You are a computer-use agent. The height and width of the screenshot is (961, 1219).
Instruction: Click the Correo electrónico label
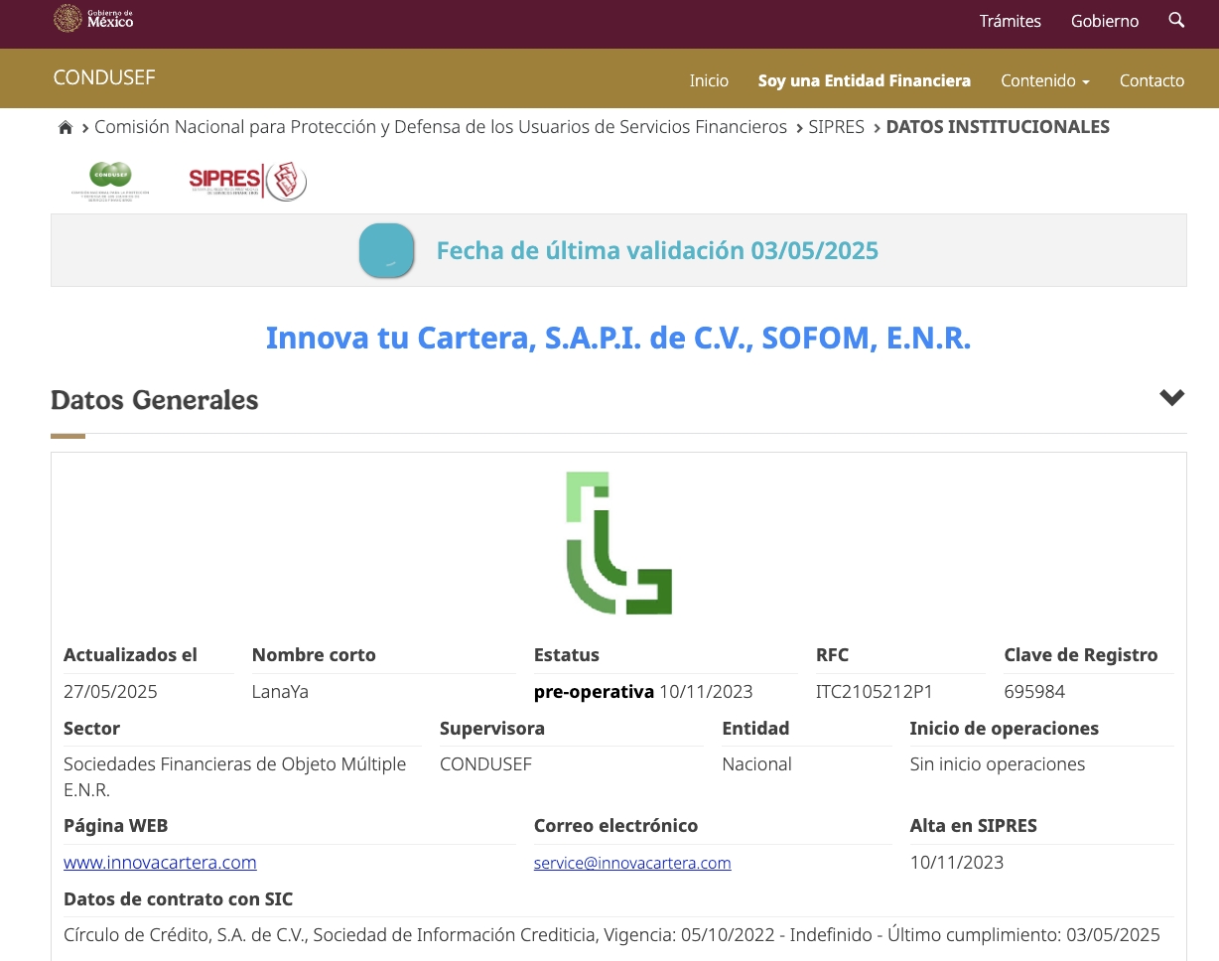(615, 826)
